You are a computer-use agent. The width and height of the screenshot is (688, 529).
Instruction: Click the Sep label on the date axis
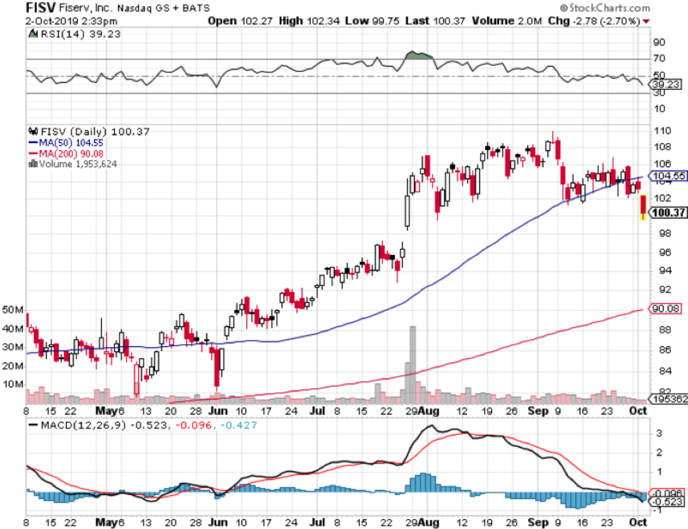coord(540,410)
